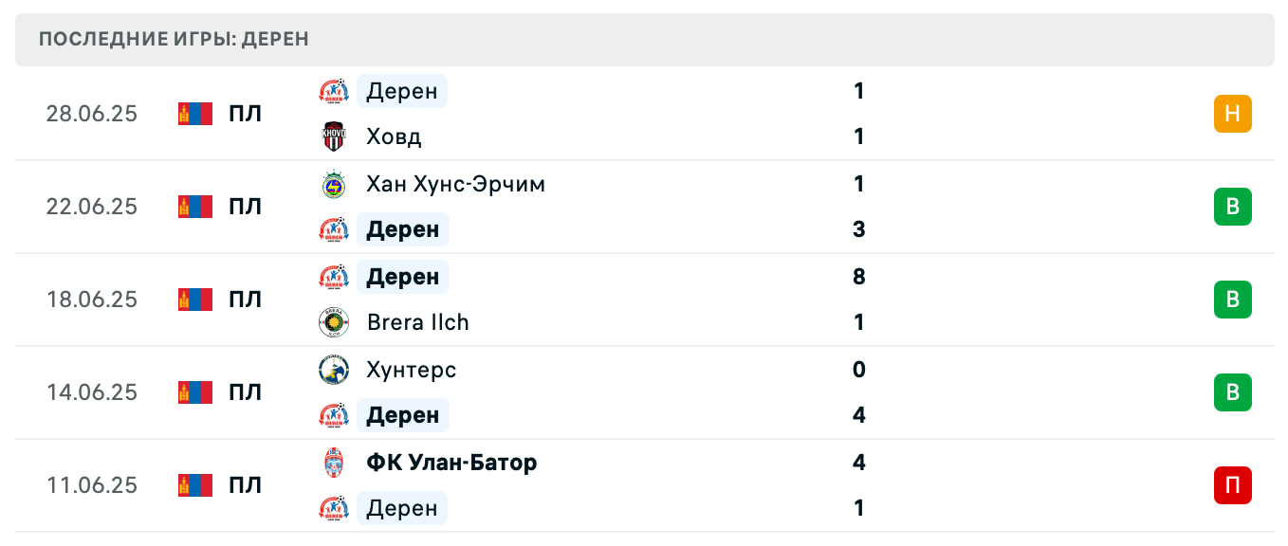The width and height of the screenshot is (1288, 546).
Task: Toggle the red П loss badge
Action: pyautogui.click(x=1232, y=485)
